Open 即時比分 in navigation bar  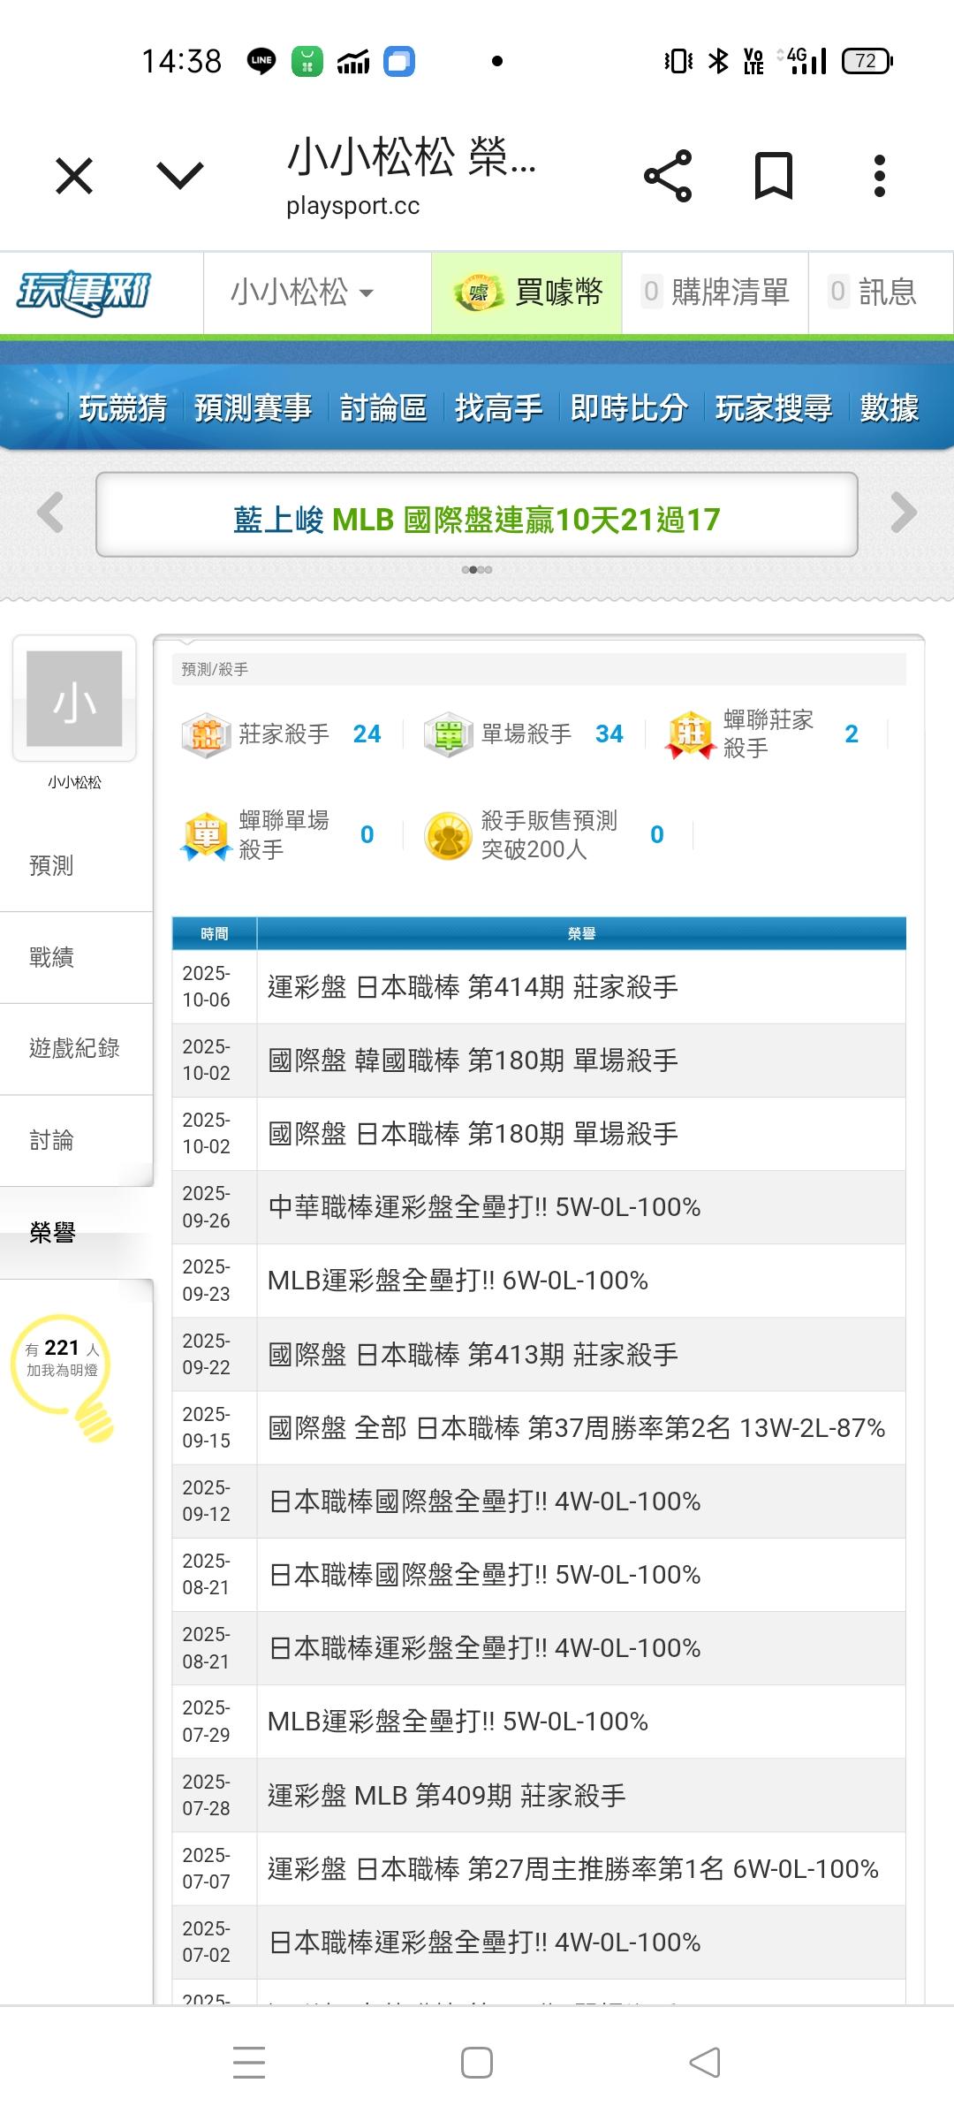[629, 407]
